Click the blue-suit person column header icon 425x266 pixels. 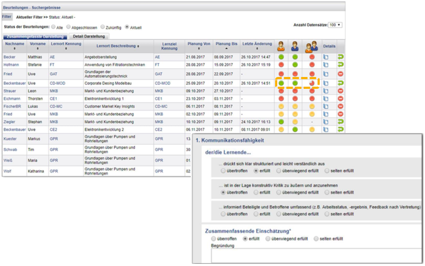tap(295, 46)
